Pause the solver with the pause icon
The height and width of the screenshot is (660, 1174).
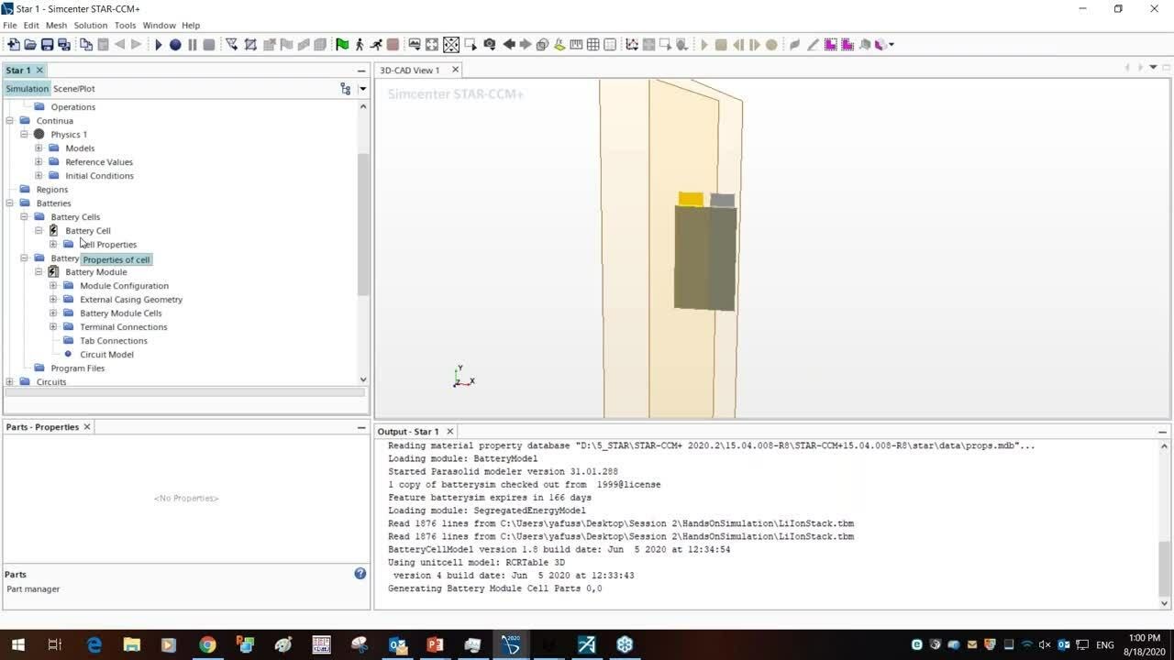193,44
